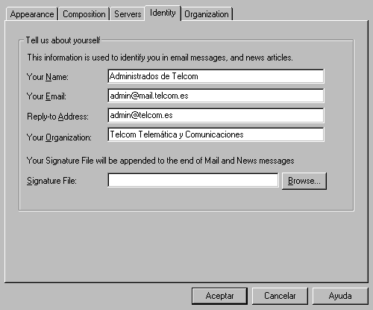Go to the Servers tab
373x310 pixels.
(x=128, y=14)
